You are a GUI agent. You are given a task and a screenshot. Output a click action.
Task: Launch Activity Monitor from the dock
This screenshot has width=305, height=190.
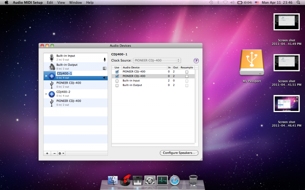(162, 180)
